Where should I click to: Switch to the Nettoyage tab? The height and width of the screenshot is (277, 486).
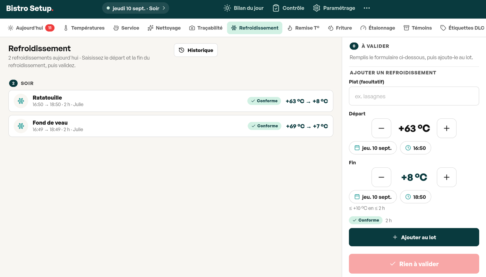164,28
